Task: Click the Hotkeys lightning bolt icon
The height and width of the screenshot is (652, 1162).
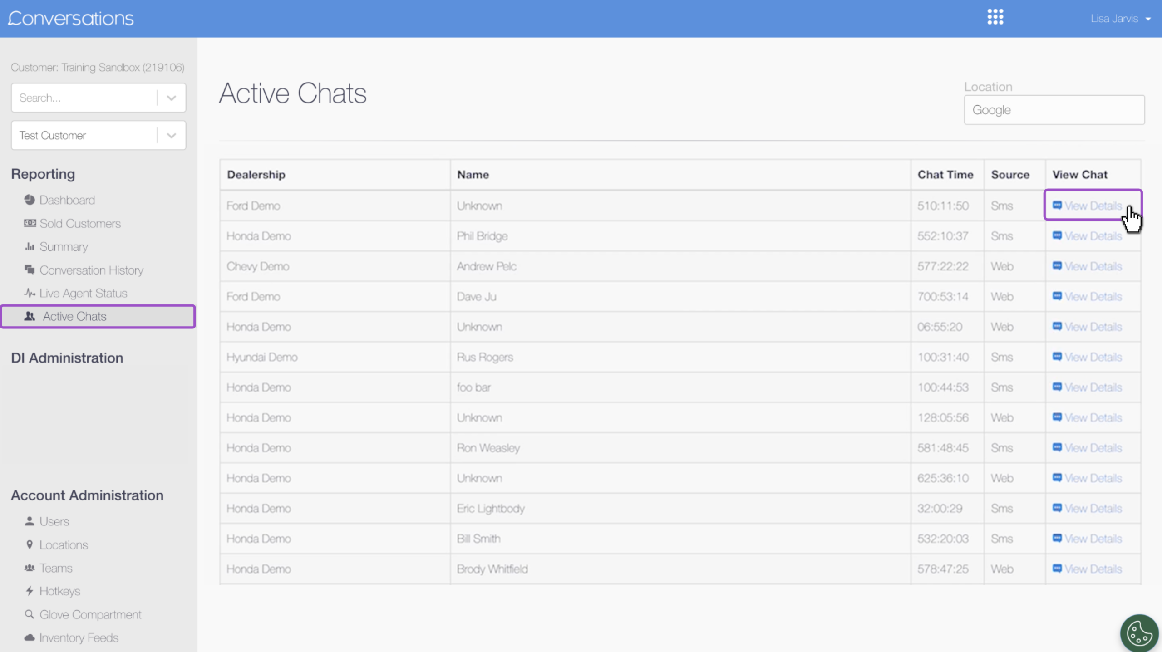Action: [30, 591]
